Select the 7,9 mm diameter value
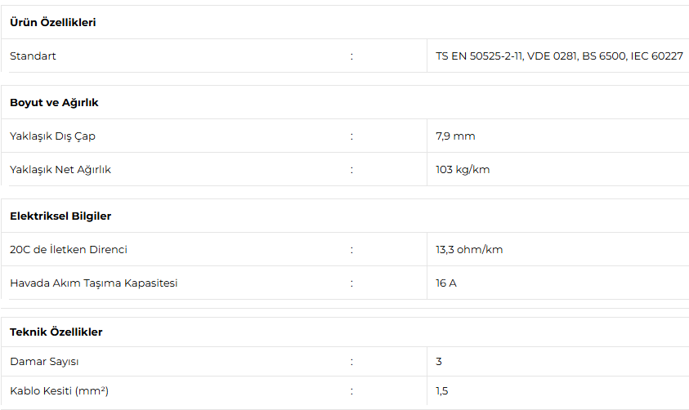This screenshot has width=689, height=410. 455,136
